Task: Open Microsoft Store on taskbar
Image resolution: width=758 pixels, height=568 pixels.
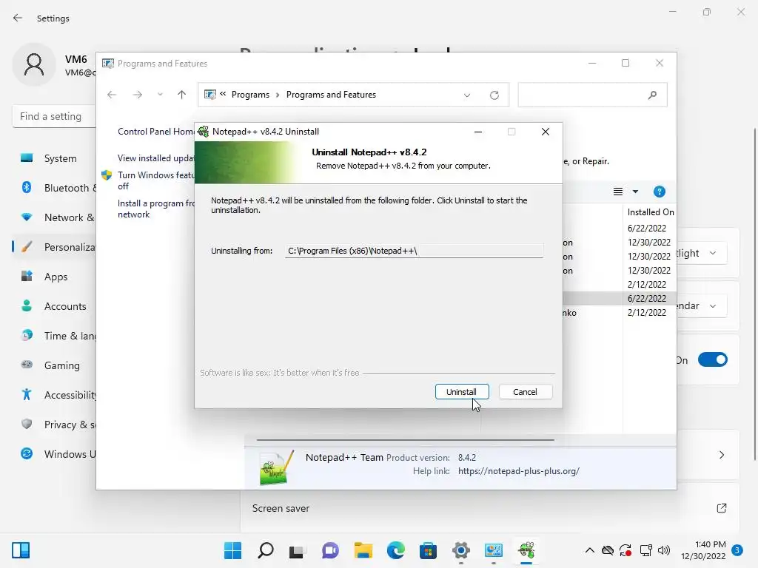Action: coord(428,550)
